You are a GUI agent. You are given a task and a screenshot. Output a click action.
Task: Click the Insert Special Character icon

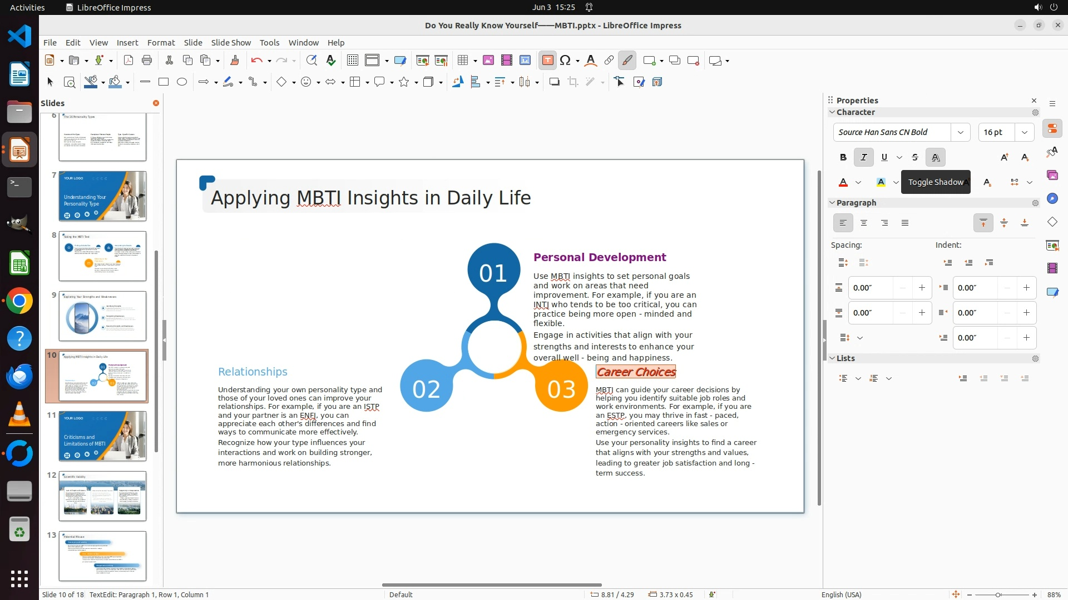click(566, 61)
